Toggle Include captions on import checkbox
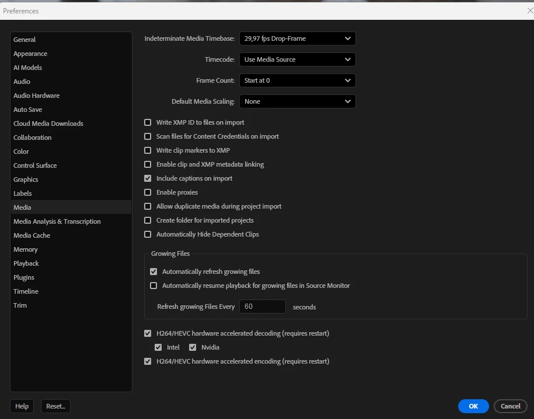The image size is (534, 419). coord(148,178)
